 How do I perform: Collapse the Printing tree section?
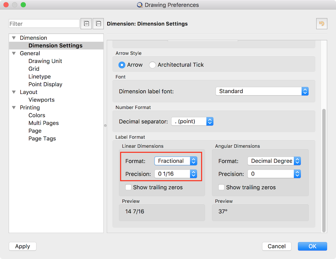click(x=14, y=108)
